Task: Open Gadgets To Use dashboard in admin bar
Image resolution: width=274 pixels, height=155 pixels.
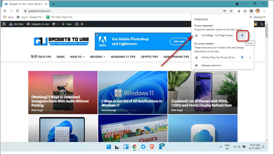Action: [38, 24]
